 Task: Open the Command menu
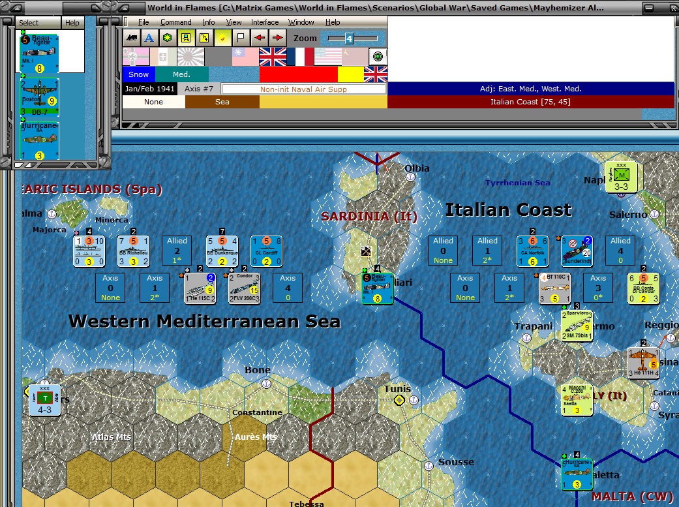176,22
